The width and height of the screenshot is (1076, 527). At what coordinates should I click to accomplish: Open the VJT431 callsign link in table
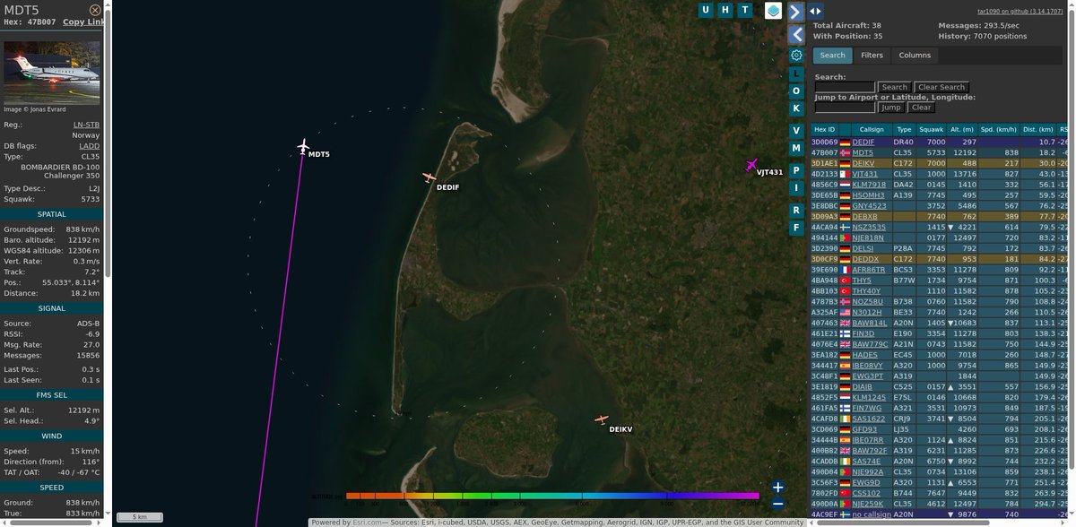[864, 174]
